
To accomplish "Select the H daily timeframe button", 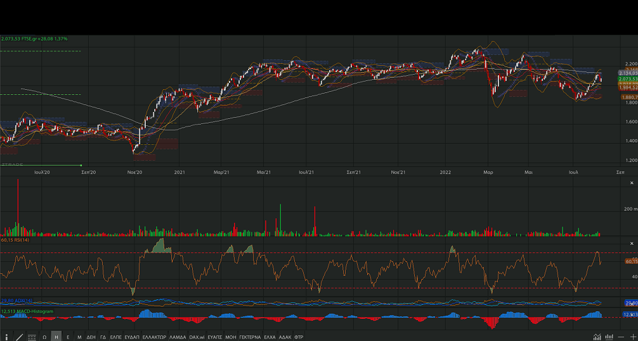I will coord(56,337).
